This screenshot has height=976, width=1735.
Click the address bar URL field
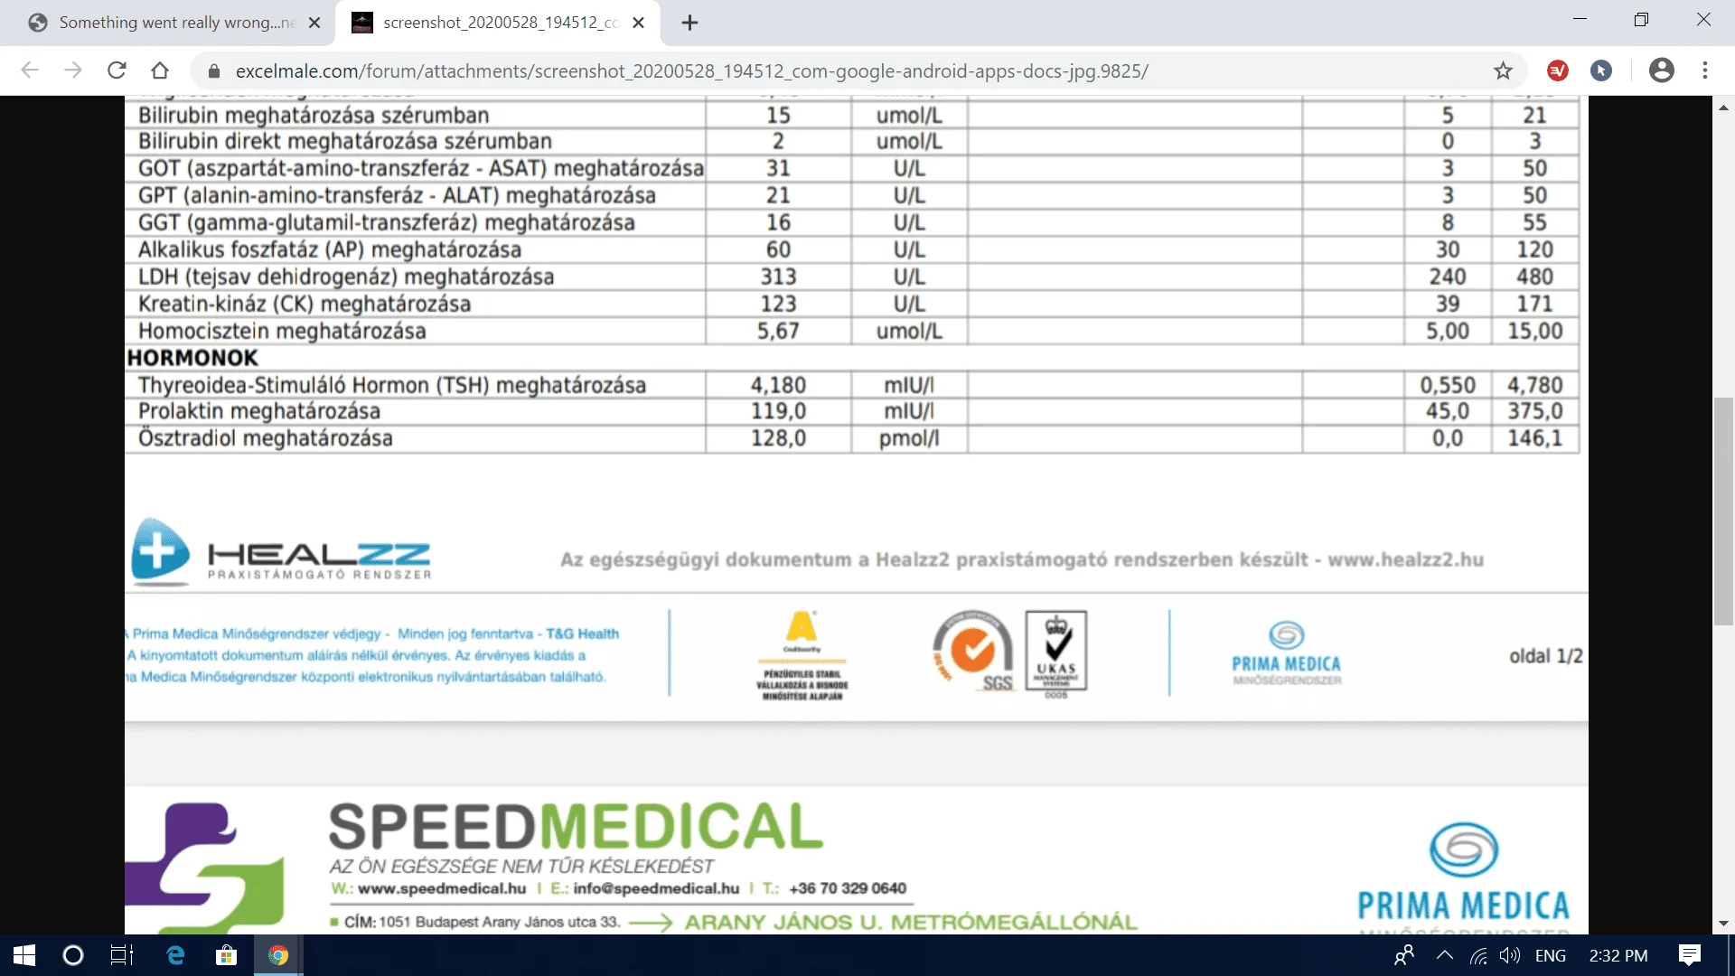click(691, 71)
